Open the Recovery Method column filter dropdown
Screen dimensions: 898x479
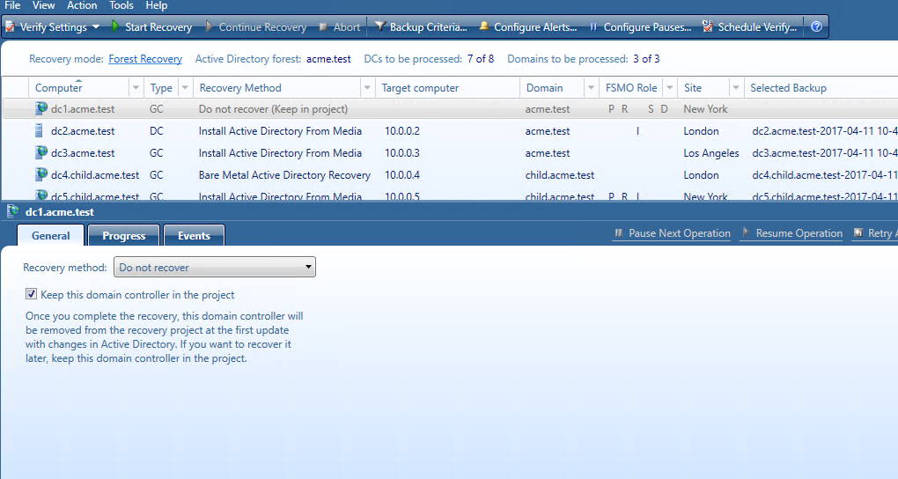click(367, 88)
